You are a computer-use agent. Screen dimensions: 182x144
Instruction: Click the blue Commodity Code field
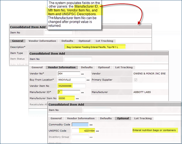pos(80,125)
